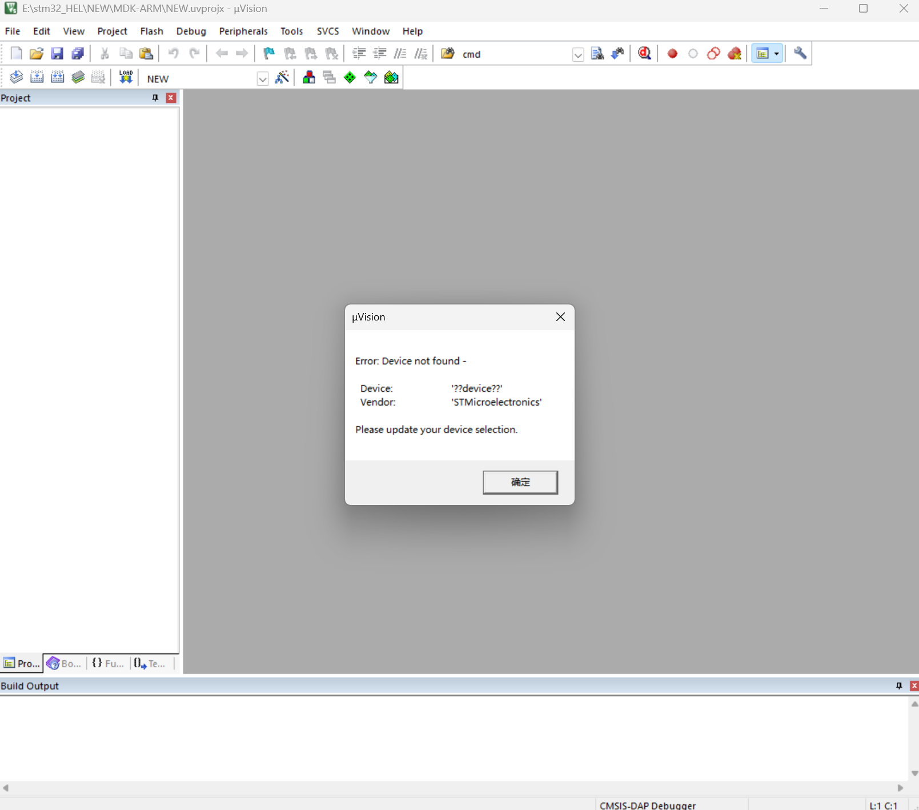Pin the Build Output panel
Screen dimensions: 919x810
[899, 685]
